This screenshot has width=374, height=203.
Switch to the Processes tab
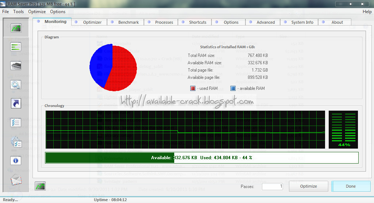pyautogui.click(x=161, y=22)
